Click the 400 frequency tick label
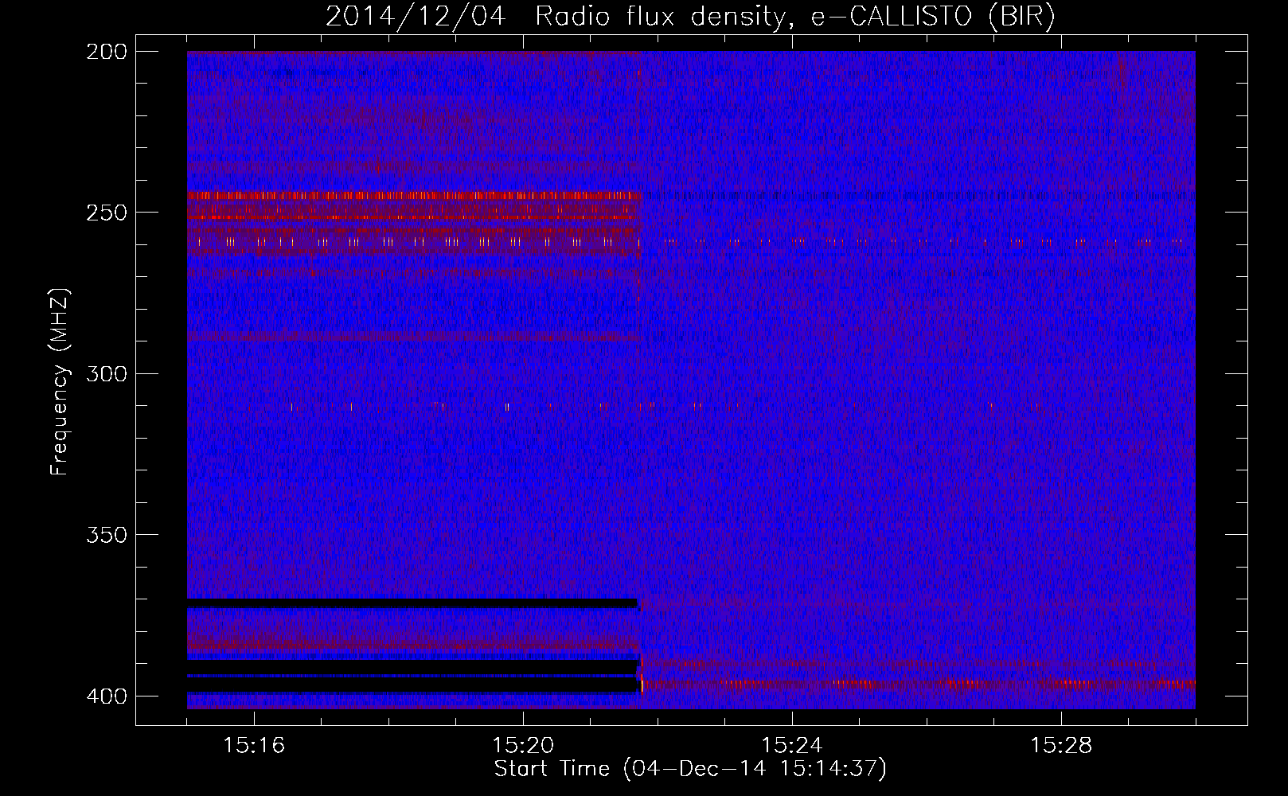The image size is (1288, 796). [x=106, y=696]
